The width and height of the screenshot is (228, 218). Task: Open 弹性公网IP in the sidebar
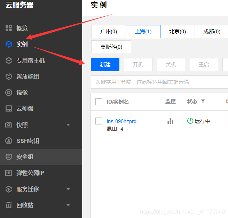[30, 173]
